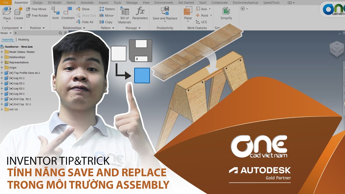Screen dimensions: 345x194
Task: Expand the Model States: Master node
Action: 2,52
